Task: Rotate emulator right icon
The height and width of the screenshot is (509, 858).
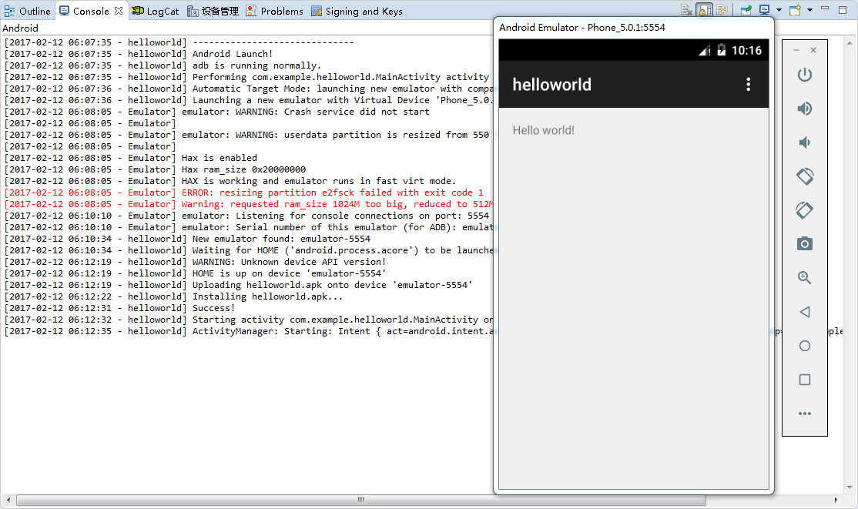Action: tap(804, 210)
